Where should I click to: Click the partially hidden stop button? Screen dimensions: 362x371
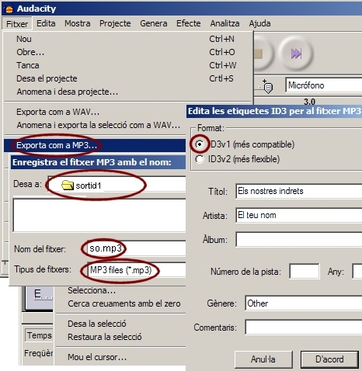(263, 54)
